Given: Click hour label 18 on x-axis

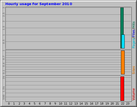Looking at the screenshot, I should pyautogui.click(x=102, y=104).
